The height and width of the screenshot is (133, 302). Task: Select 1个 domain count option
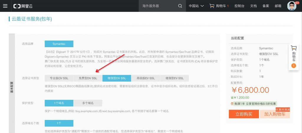pos(59,123)
